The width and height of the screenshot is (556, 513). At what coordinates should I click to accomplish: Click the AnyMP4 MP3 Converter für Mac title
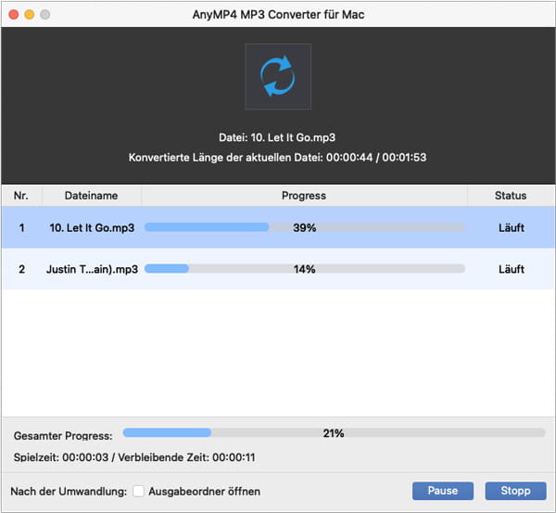[x=278, y=15]
